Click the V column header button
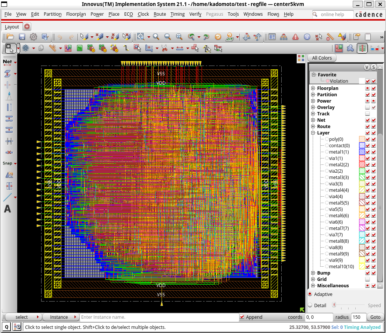The height and width of the screenshot is (333, 386). point(367,67)
